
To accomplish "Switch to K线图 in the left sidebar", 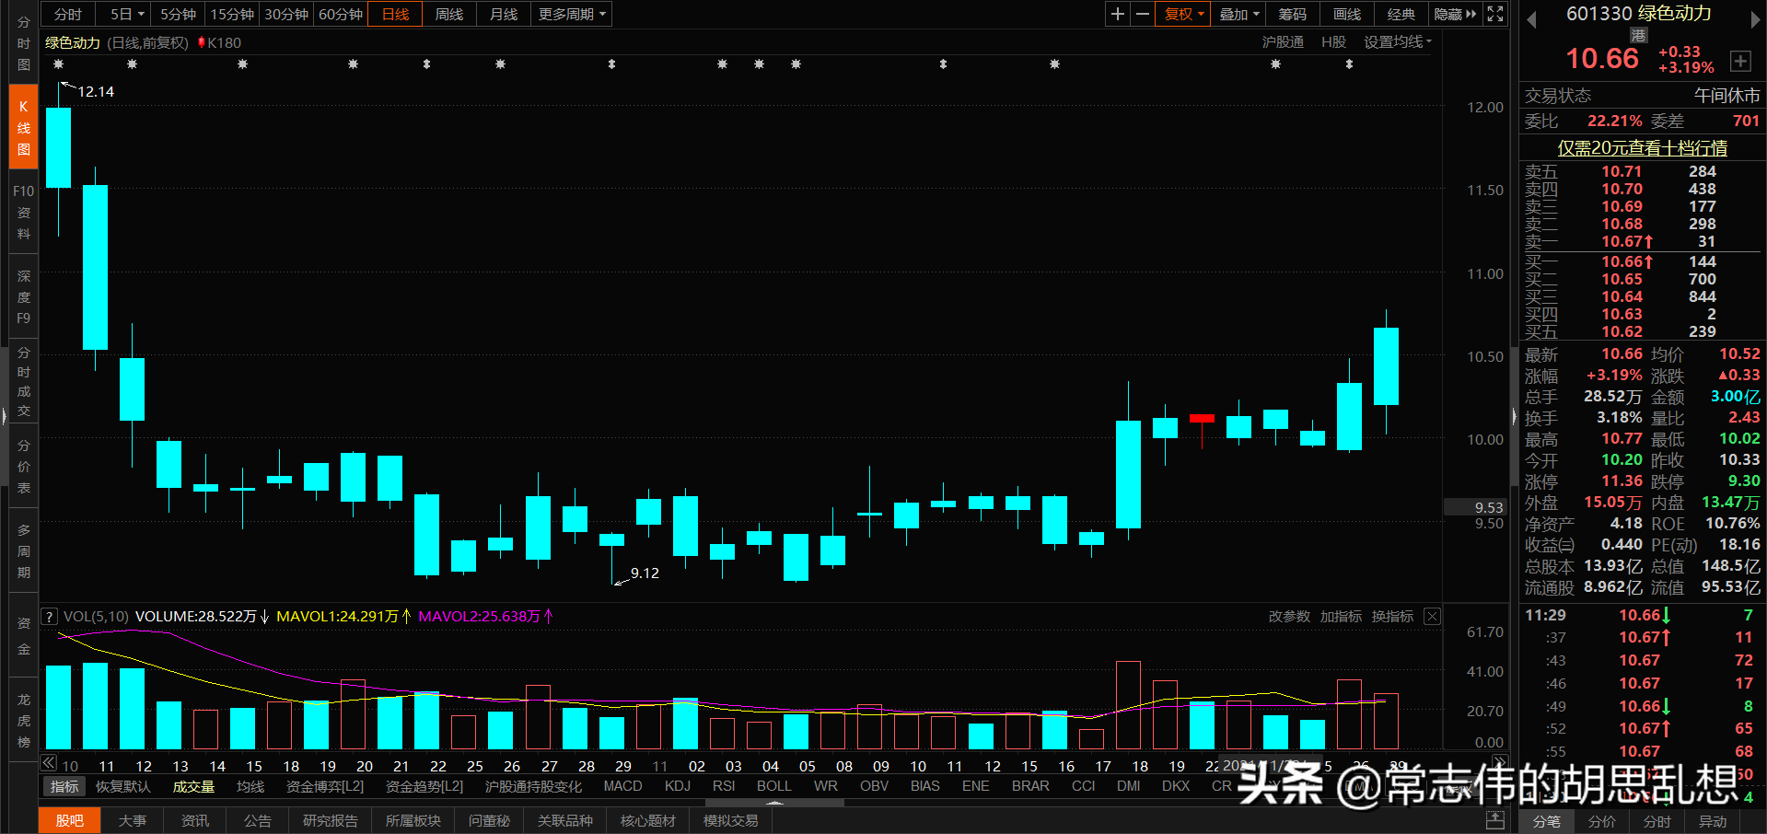I will point(22,125).
